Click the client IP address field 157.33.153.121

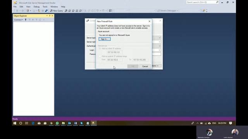pyautogui.click(x=115, y=52)
